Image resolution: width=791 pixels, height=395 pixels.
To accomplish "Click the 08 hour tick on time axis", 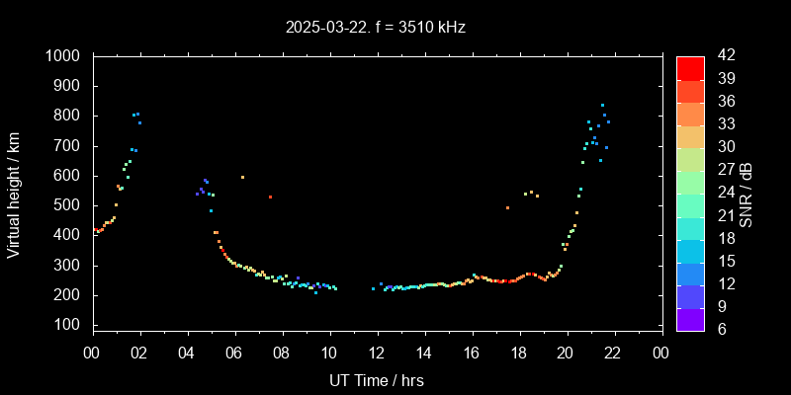I will [x=282, y=353].
